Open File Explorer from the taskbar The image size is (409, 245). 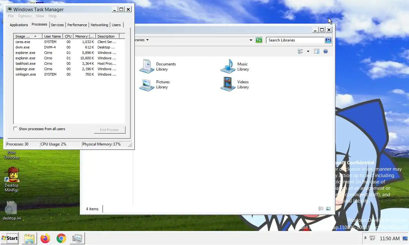29,238
